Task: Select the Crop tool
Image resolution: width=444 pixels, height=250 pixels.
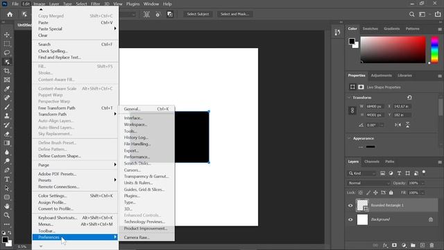Action: coord(7,71)
